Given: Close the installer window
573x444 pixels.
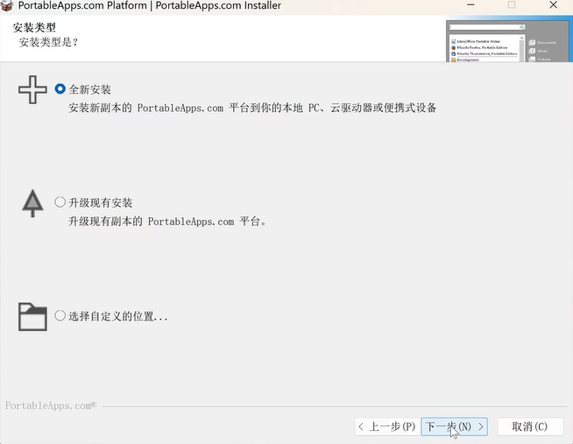Looking at the screenshot, I should (x=553, y=5).
